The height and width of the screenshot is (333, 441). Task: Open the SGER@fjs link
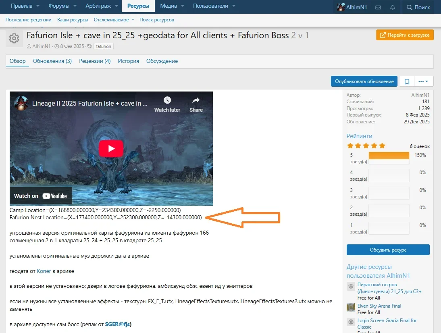[117, 324]
